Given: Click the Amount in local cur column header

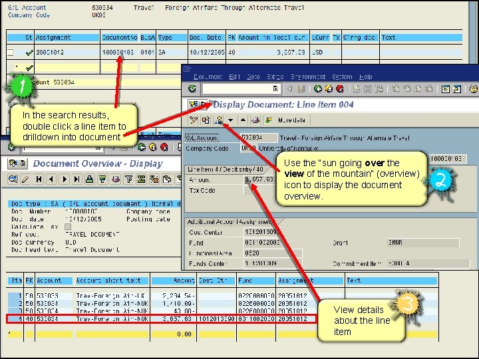Looking at the screenshot, I should pos(271,38).
